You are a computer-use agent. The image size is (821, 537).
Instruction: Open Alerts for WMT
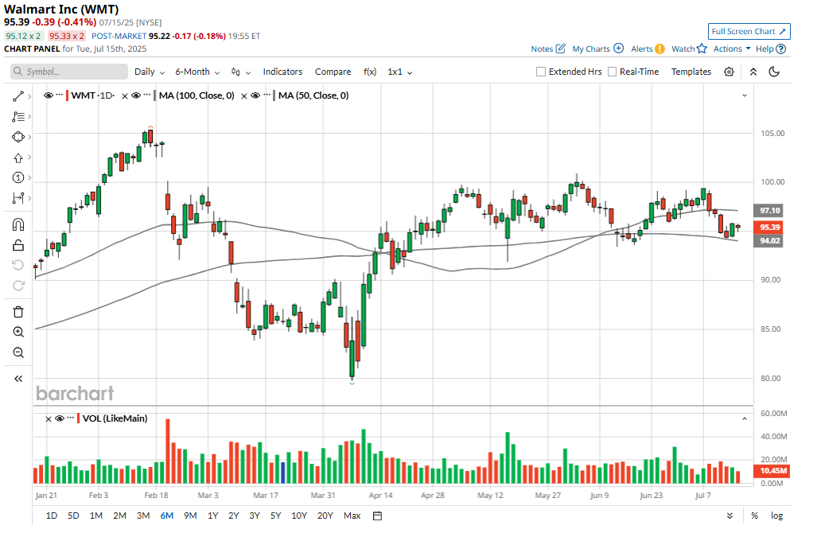click(648, 49)
